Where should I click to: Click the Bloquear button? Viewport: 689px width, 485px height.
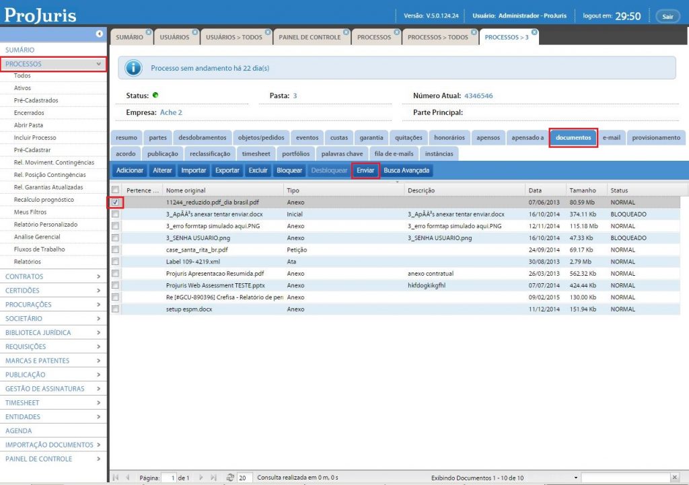(289, 170)
